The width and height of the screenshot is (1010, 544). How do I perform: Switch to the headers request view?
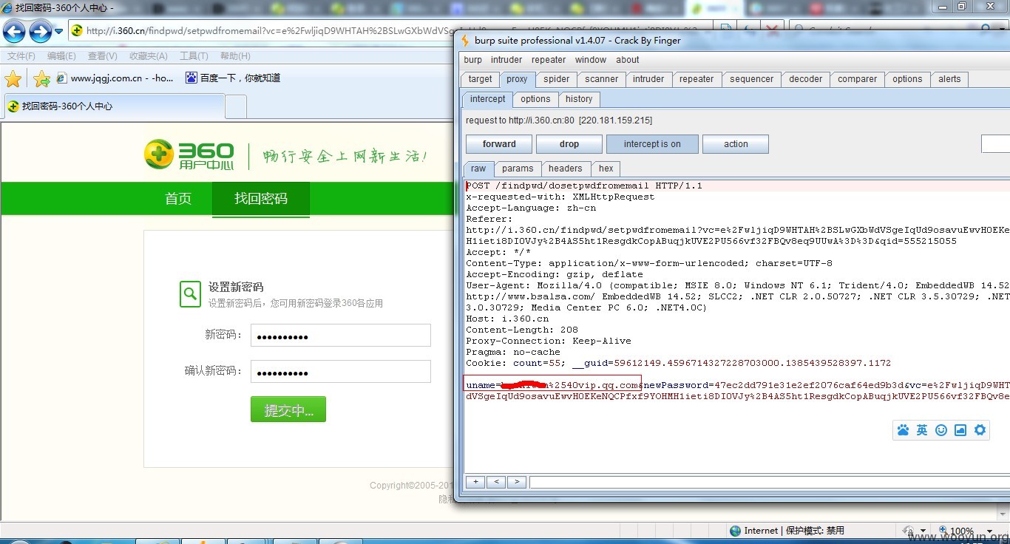pyautogui.click(x=566, y=169)
